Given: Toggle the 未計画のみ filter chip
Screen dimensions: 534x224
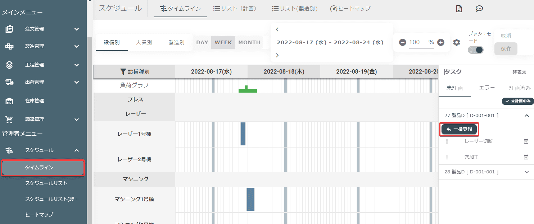Looking at the screenshot, I should [x=518, y=101].
